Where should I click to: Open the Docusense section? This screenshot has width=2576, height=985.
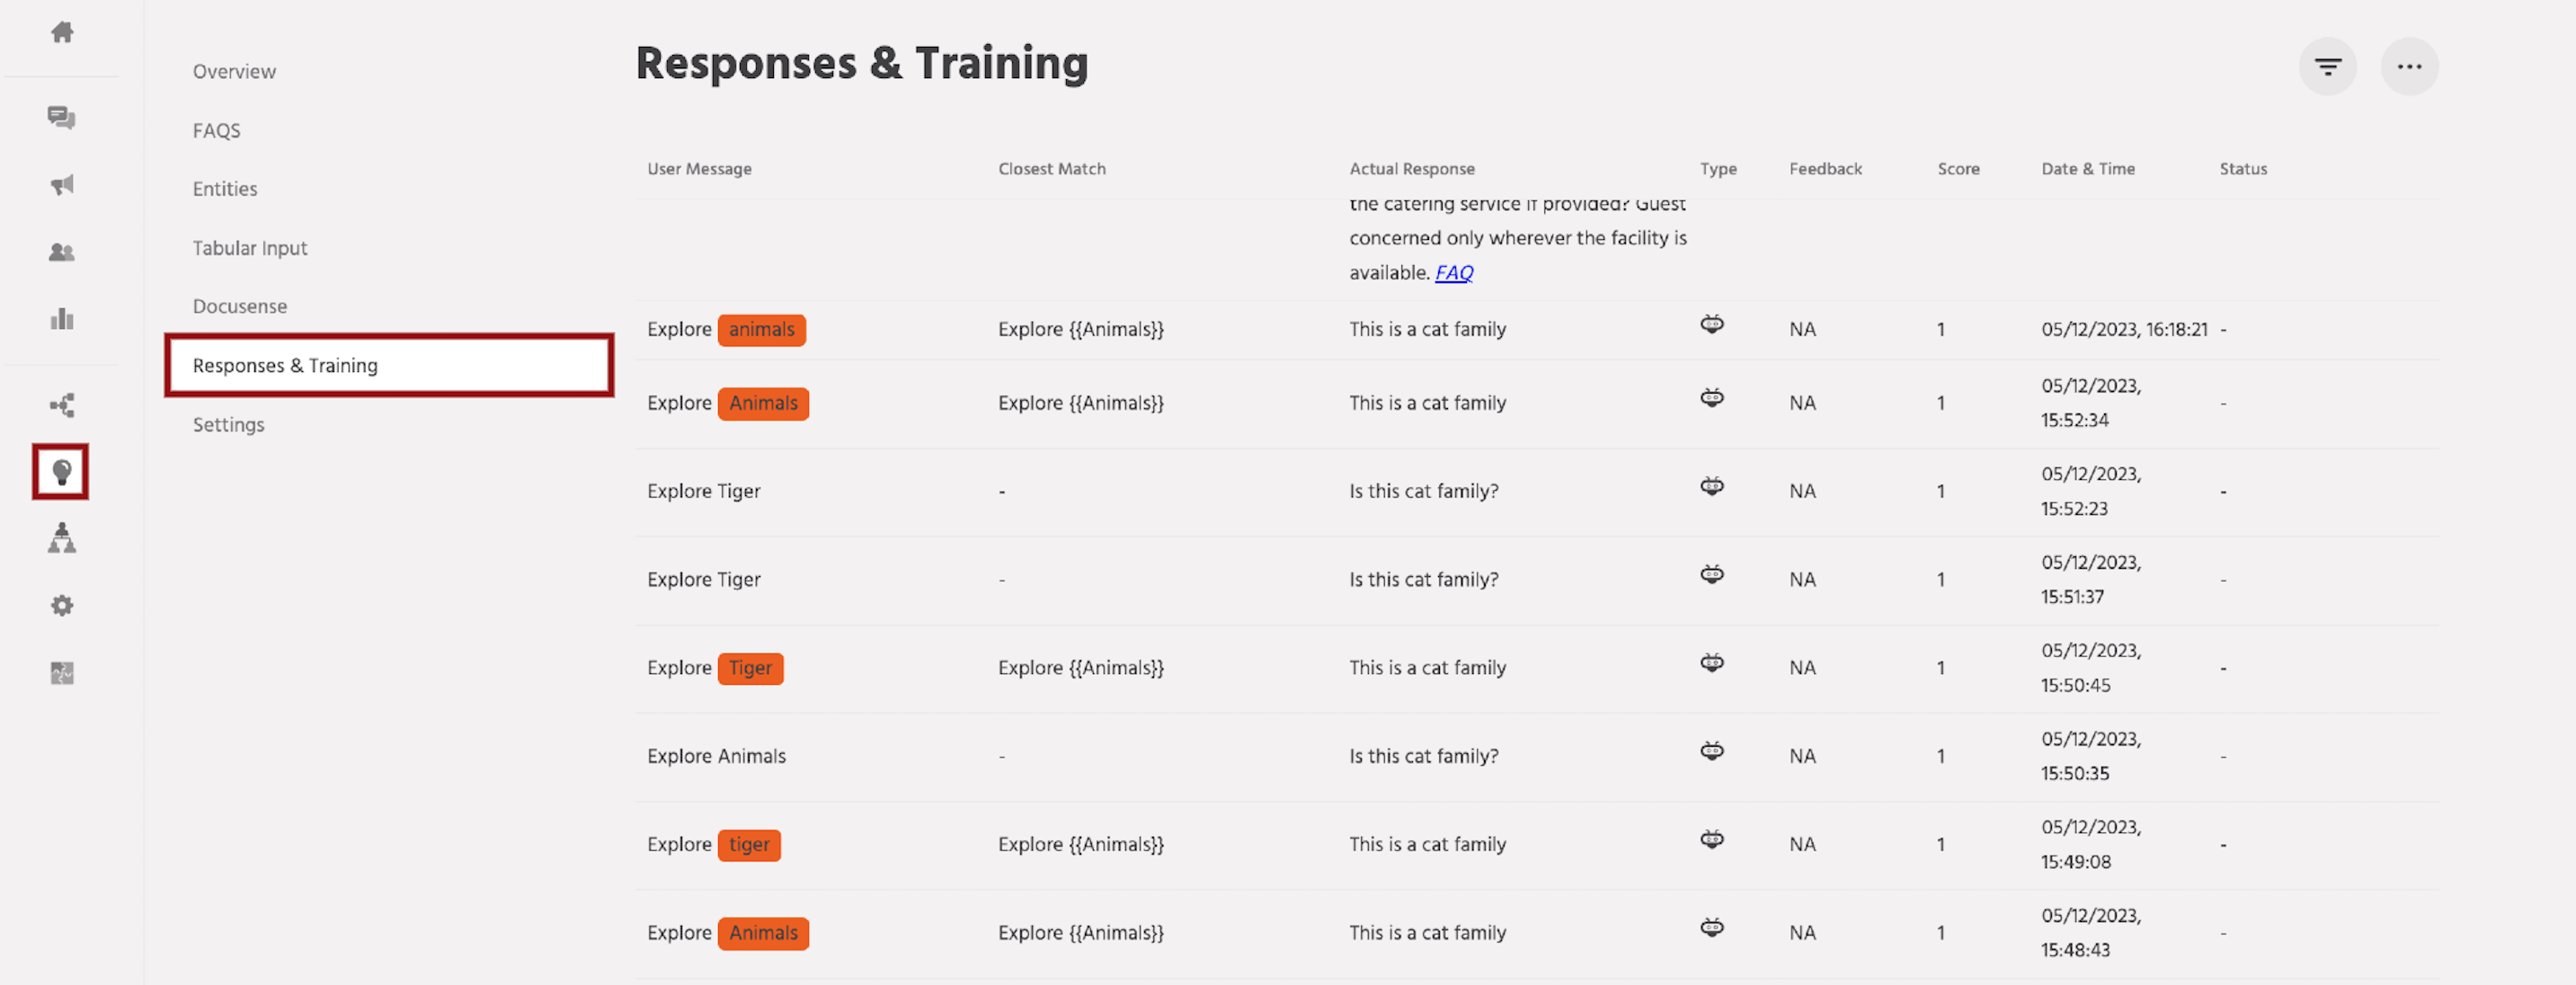point(239,306)
